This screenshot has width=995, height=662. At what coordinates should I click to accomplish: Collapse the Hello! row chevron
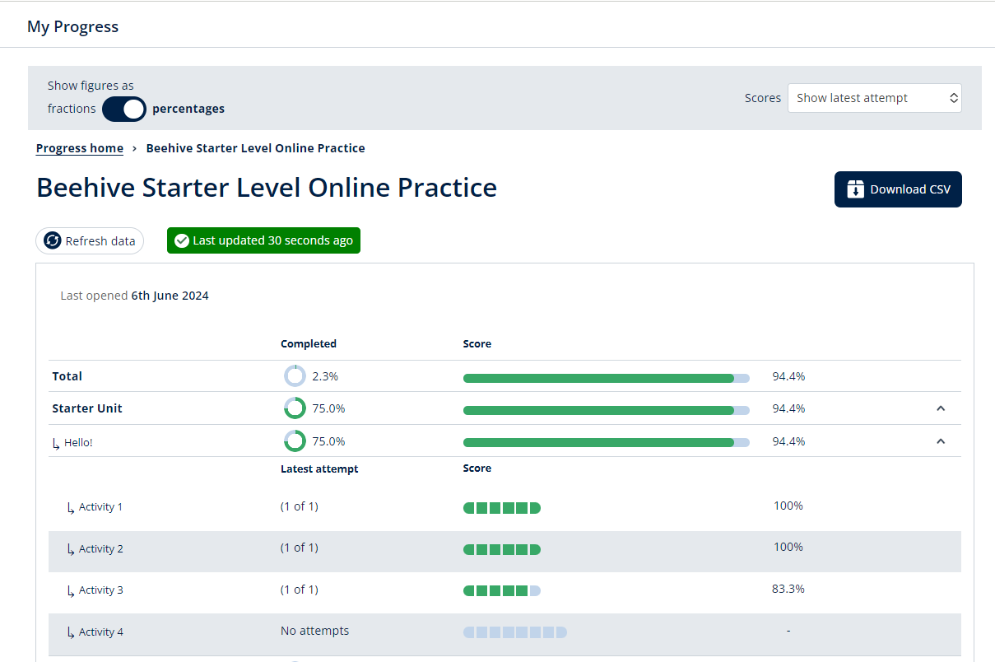pos(941,441)
